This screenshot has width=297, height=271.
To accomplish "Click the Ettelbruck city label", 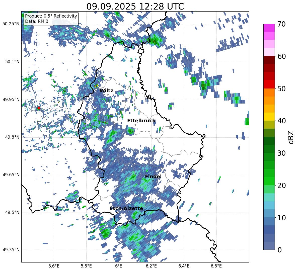I will 141,121.
